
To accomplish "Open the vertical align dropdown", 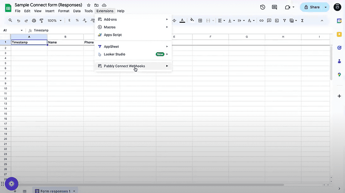I will click(232, 20).
